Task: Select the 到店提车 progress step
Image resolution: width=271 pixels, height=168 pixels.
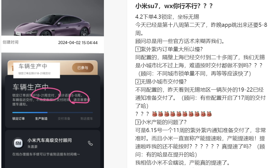Action: pyautogui.click(x=87, y=119)
